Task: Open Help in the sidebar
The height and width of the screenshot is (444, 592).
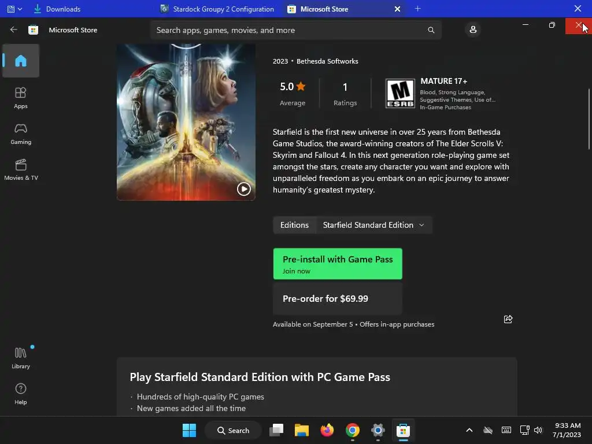Action: point(21,394)
